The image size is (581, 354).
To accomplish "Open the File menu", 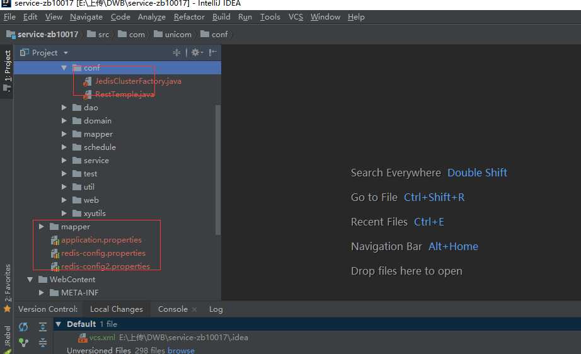I will [9, 17].
